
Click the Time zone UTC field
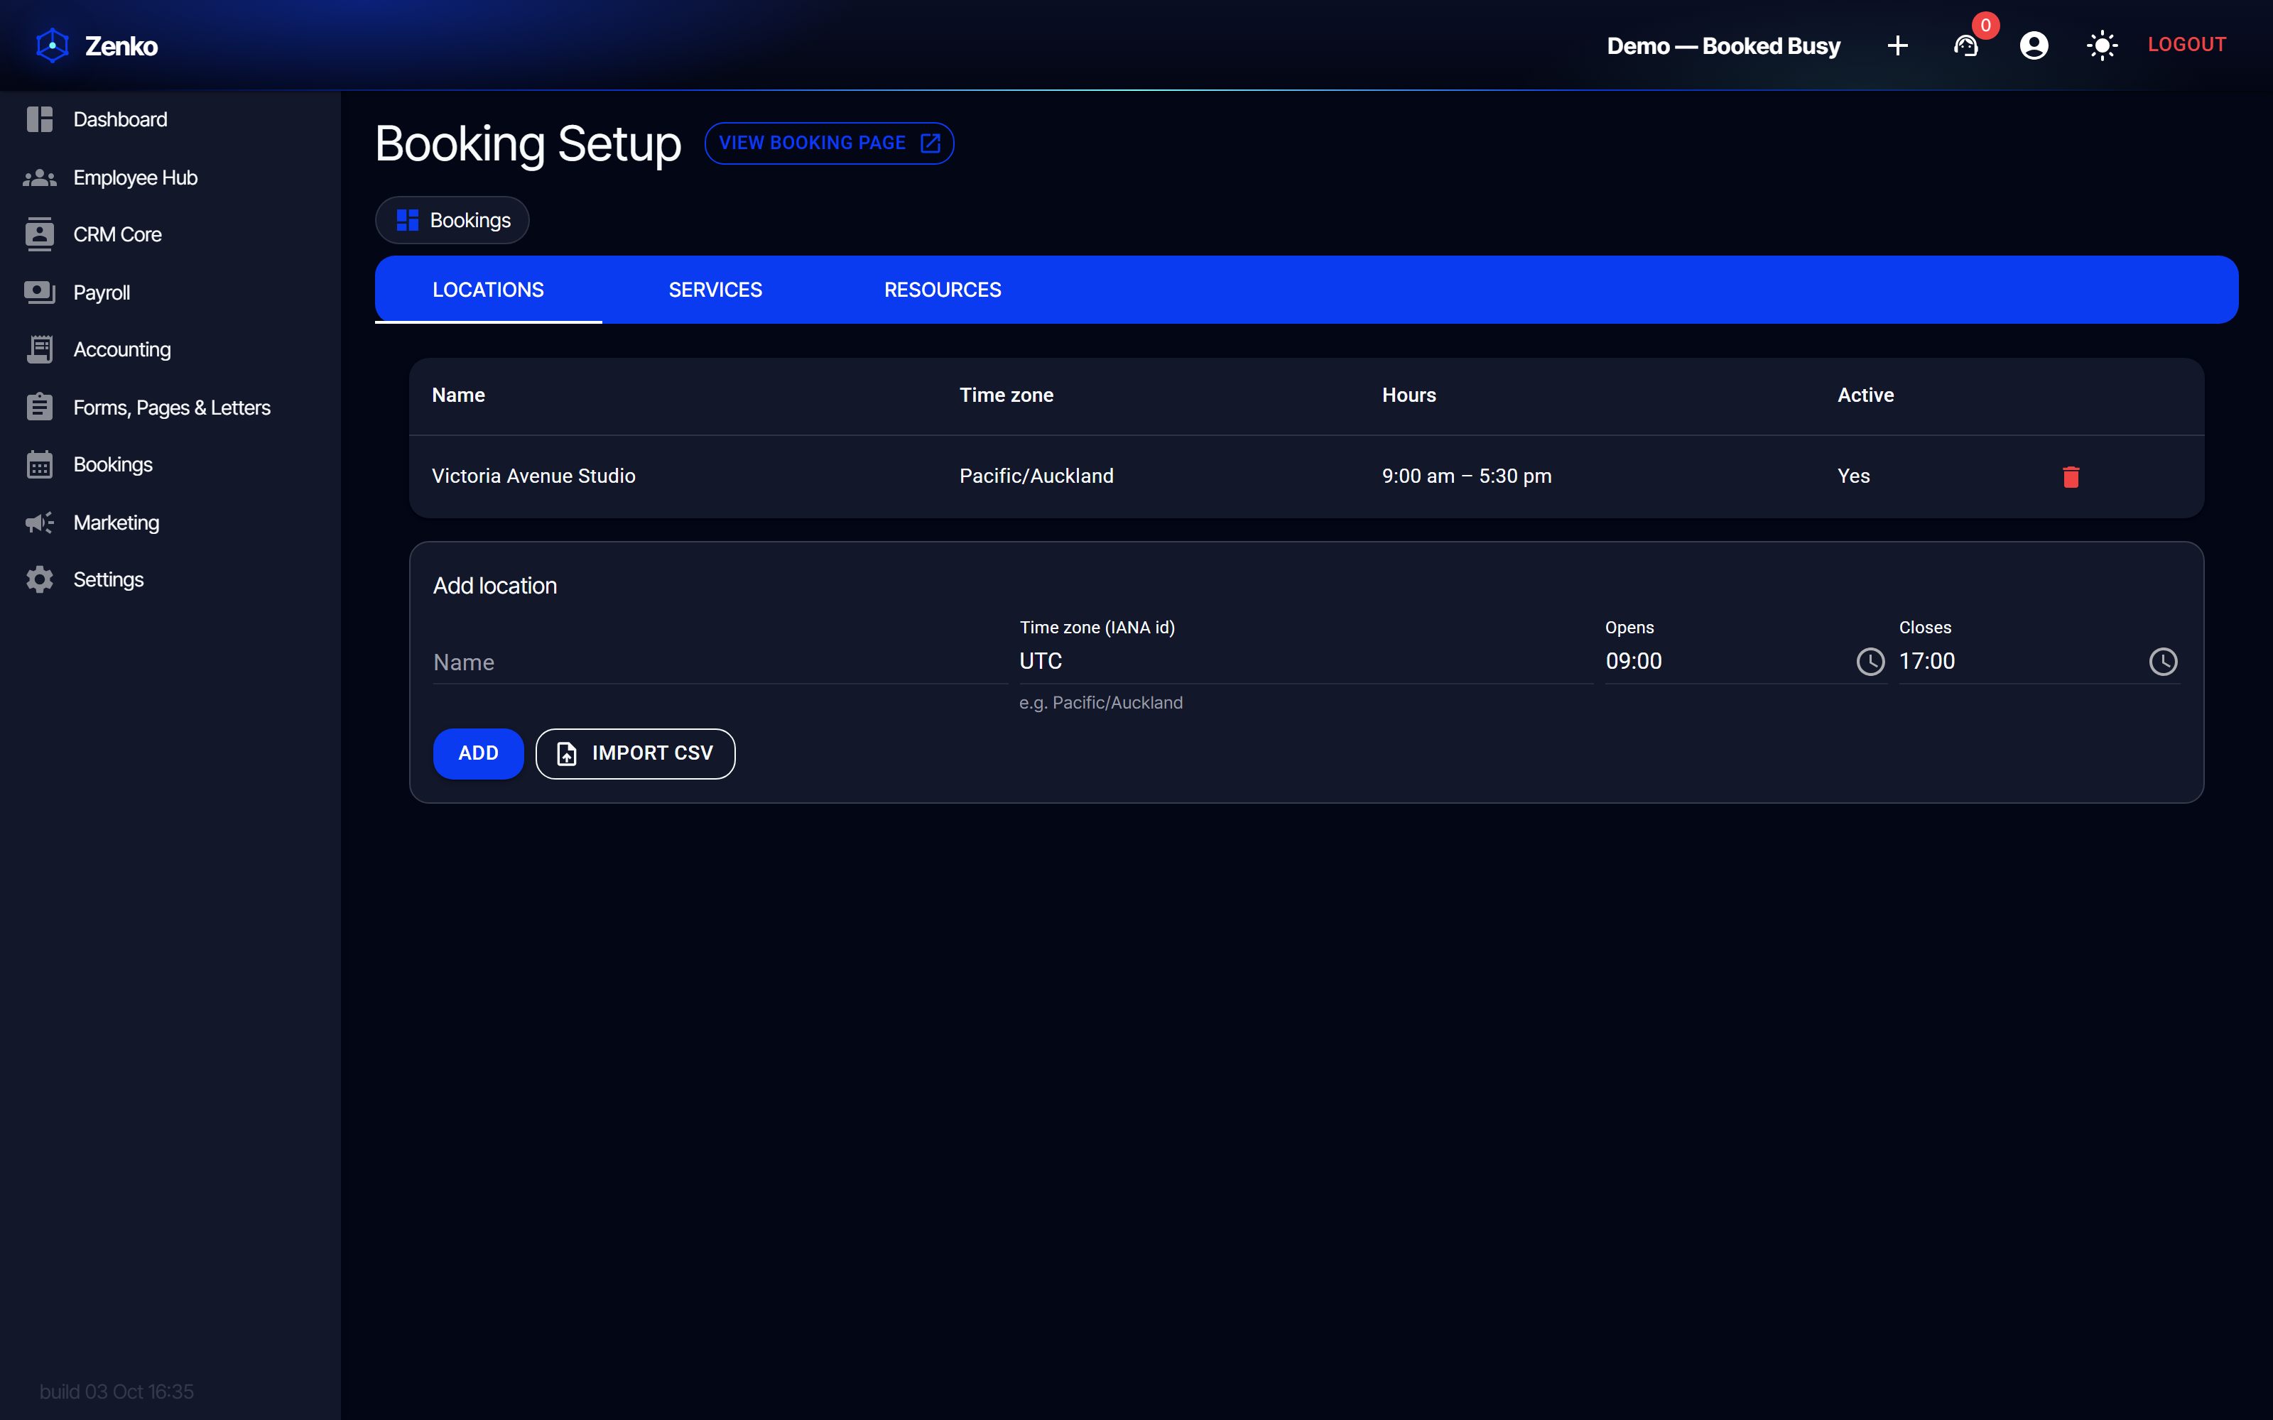[x=1306, y=661]
